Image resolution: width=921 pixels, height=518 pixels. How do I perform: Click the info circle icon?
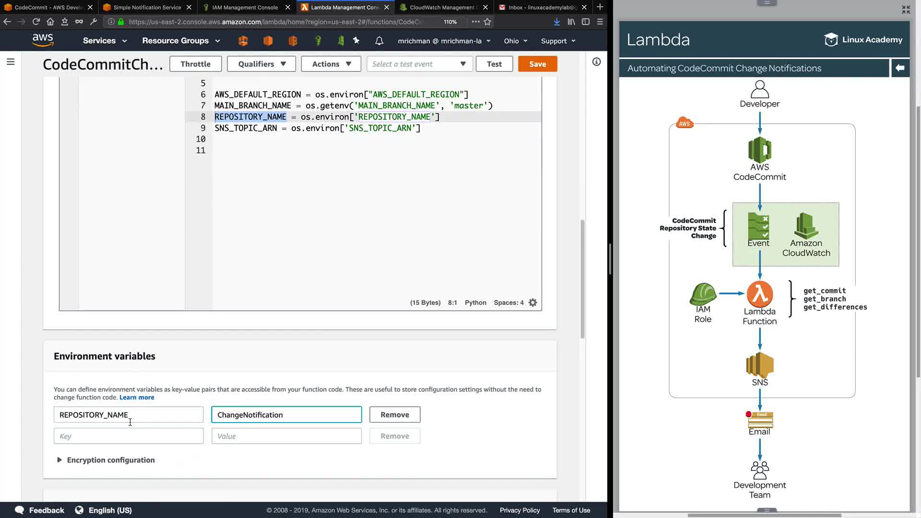[596, 62]
